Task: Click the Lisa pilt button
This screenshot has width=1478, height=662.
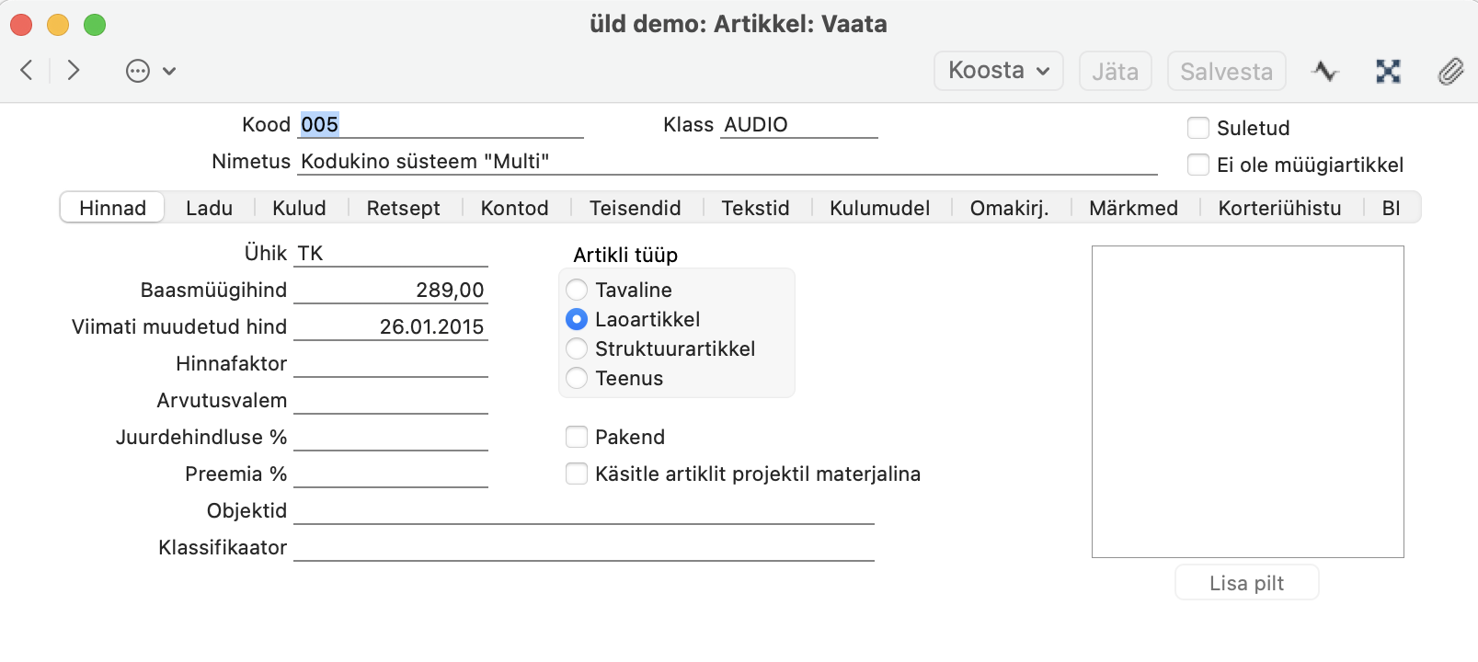Action: coord(1246,583)
